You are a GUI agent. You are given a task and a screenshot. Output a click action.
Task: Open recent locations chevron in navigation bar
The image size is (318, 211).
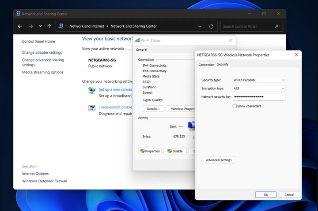pyautogui.click(x=40, y=26)
